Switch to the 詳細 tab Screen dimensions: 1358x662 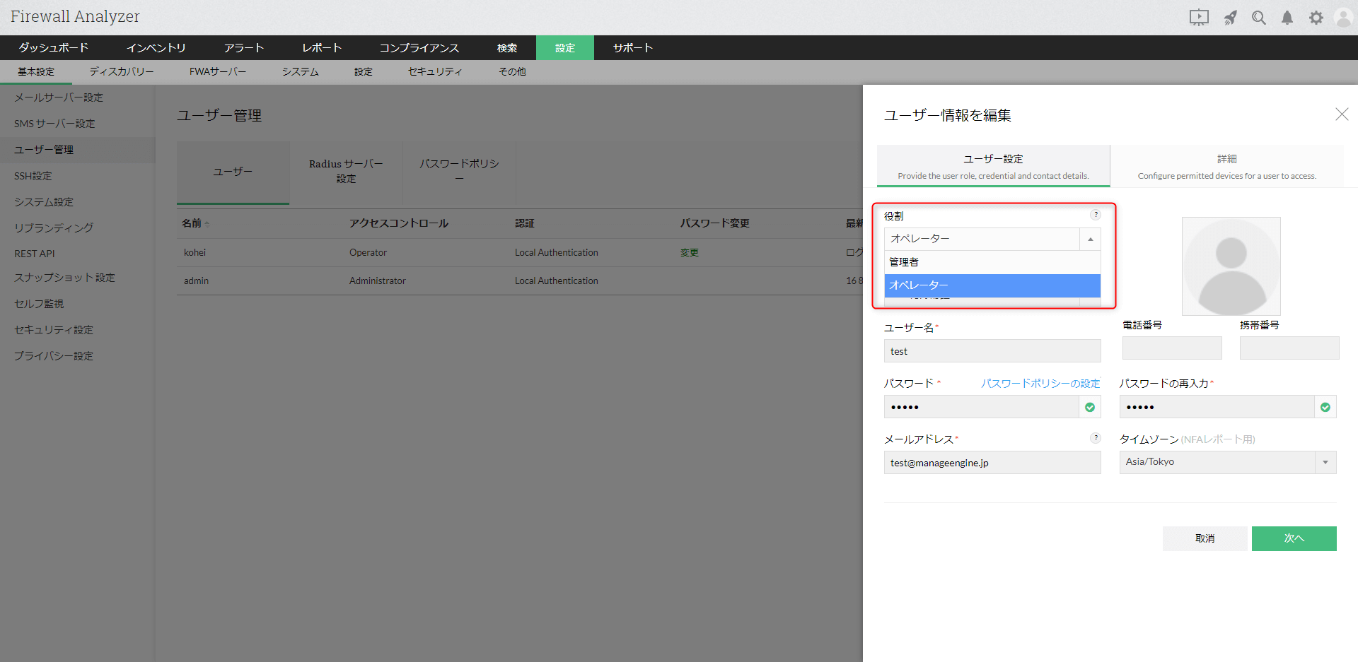[x=1226, y=167]
